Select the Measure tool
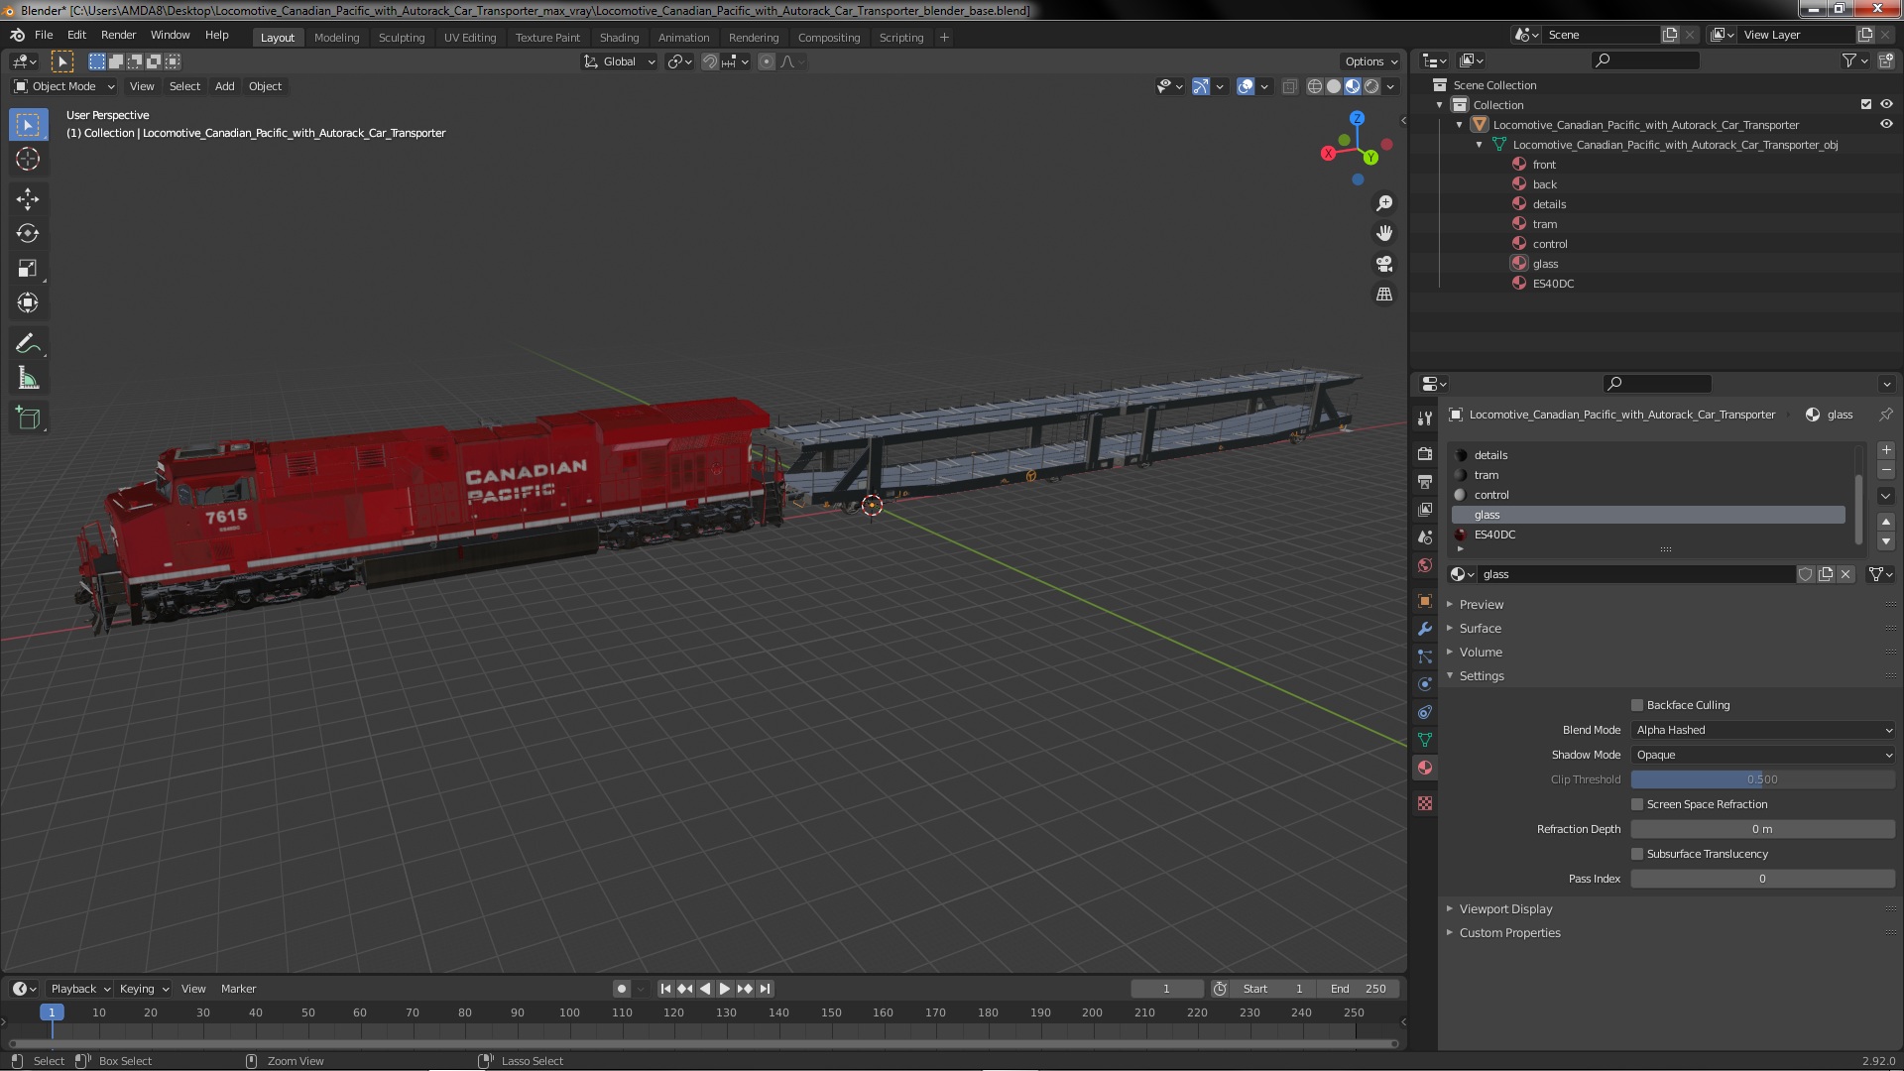1904x1071 pixels. click(x=28, y=379)
